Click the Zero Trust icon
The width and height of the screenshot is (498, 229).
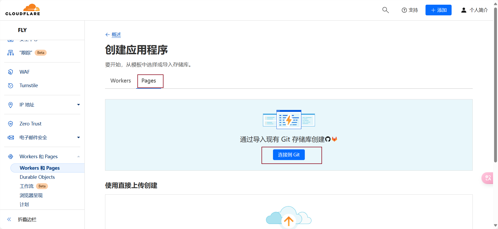(10, 124)
